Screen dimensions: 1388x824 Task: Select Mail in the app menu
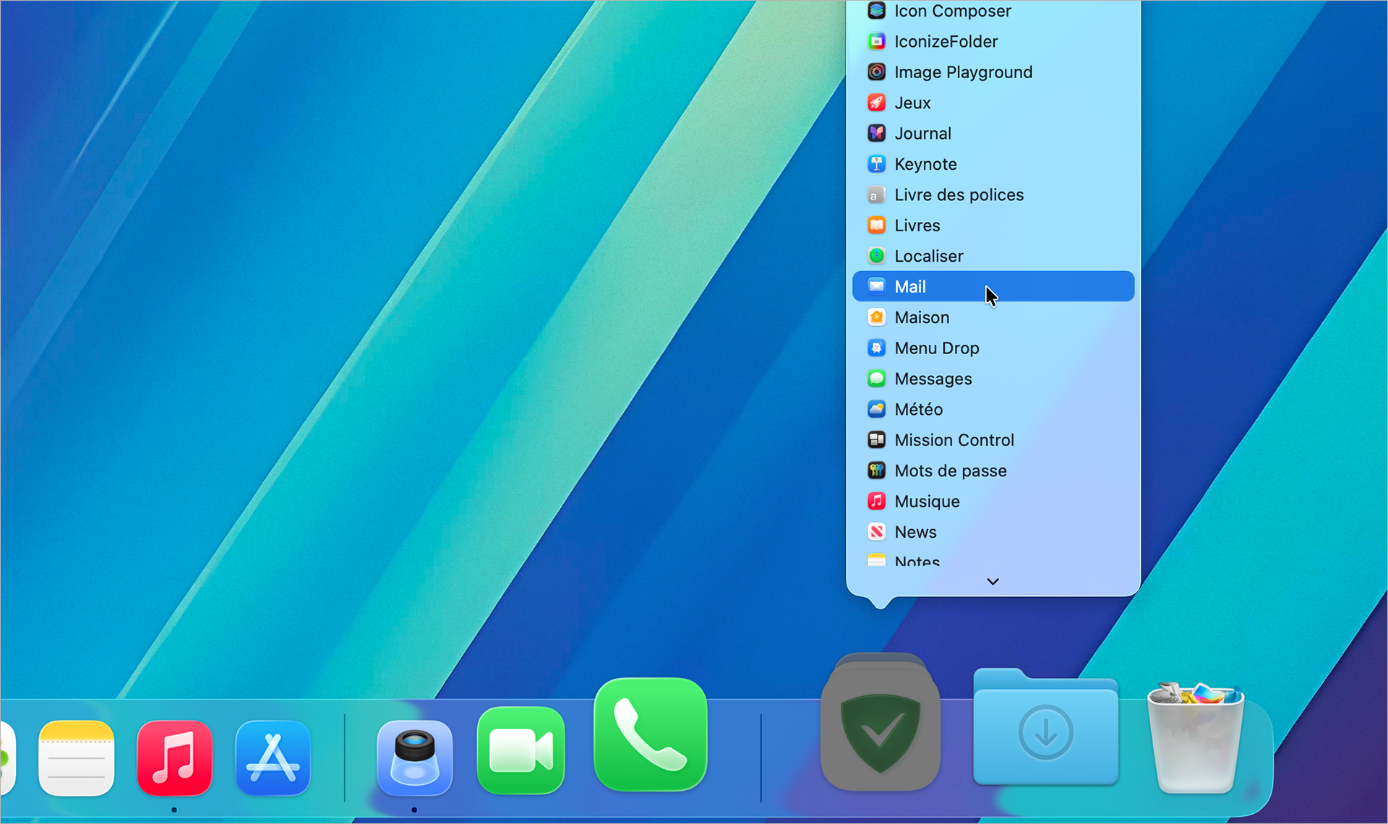click(x=911, y=286)
